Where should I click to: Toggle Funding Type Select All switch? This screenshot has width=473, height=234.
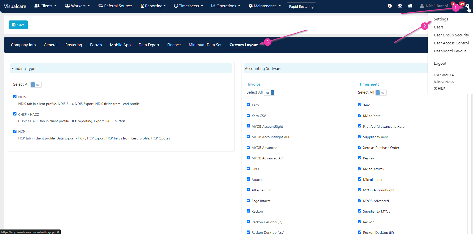pyautogui.click(x=36, y=85)
